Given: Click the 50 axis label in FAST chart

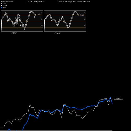Looking at the screenshot, I should (x=42, y=19).
